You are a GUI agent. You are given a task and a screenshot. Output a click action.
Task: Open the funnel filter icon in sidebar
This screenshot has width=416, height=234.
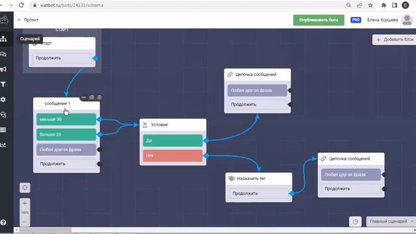point(3,84)
